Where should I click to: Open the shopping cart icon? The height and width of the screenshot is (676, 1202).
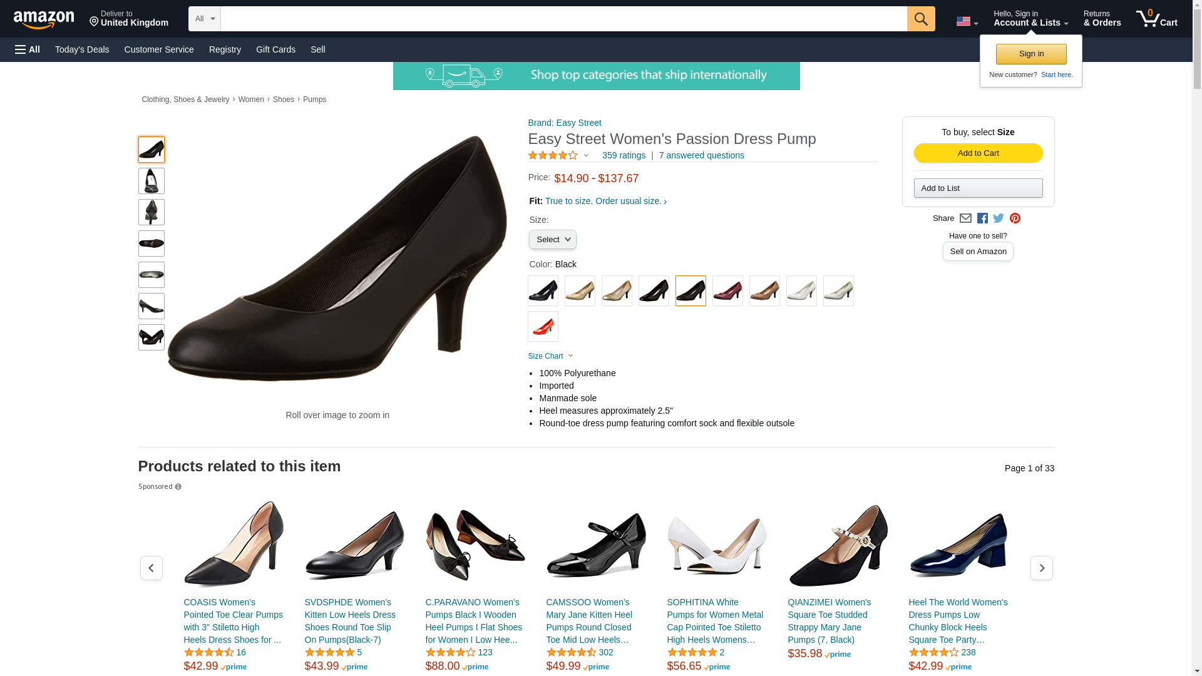(x=1157, y=19)
